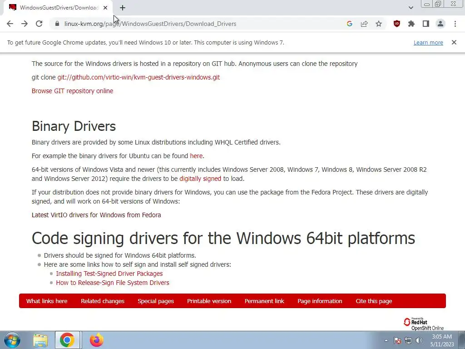
Task: Open Browse GIT repository online
Action: click(x=72, y=91)
